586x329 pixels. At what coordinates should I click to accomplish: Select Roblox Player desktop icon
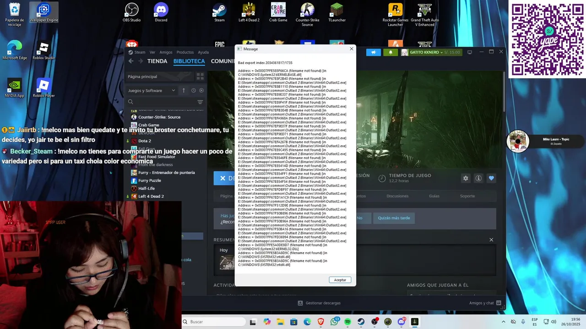44,88
